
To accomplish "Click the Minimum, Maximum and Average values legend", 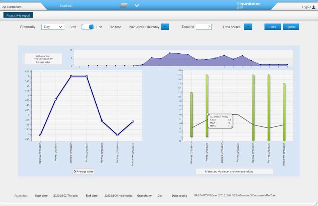I will 234,172.
